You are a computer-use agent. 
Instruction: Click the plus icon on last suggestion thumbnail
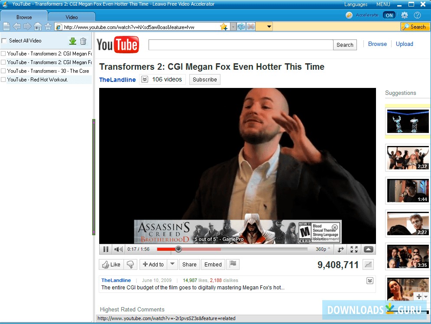(419, 296)
